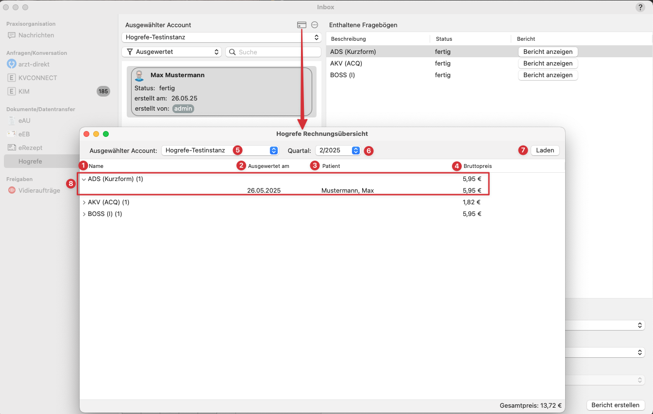Click the arzt-direkt logo icon

[x=12, y=64]
